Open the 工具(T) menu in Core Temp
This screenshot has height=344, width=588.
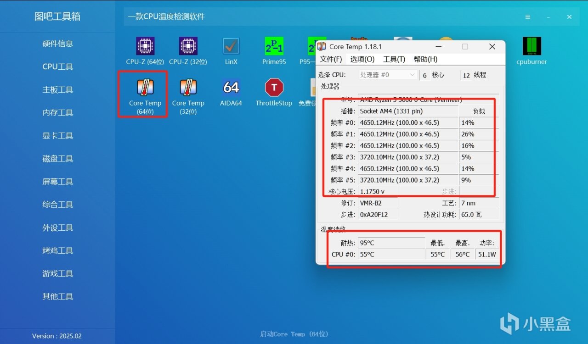394,59
